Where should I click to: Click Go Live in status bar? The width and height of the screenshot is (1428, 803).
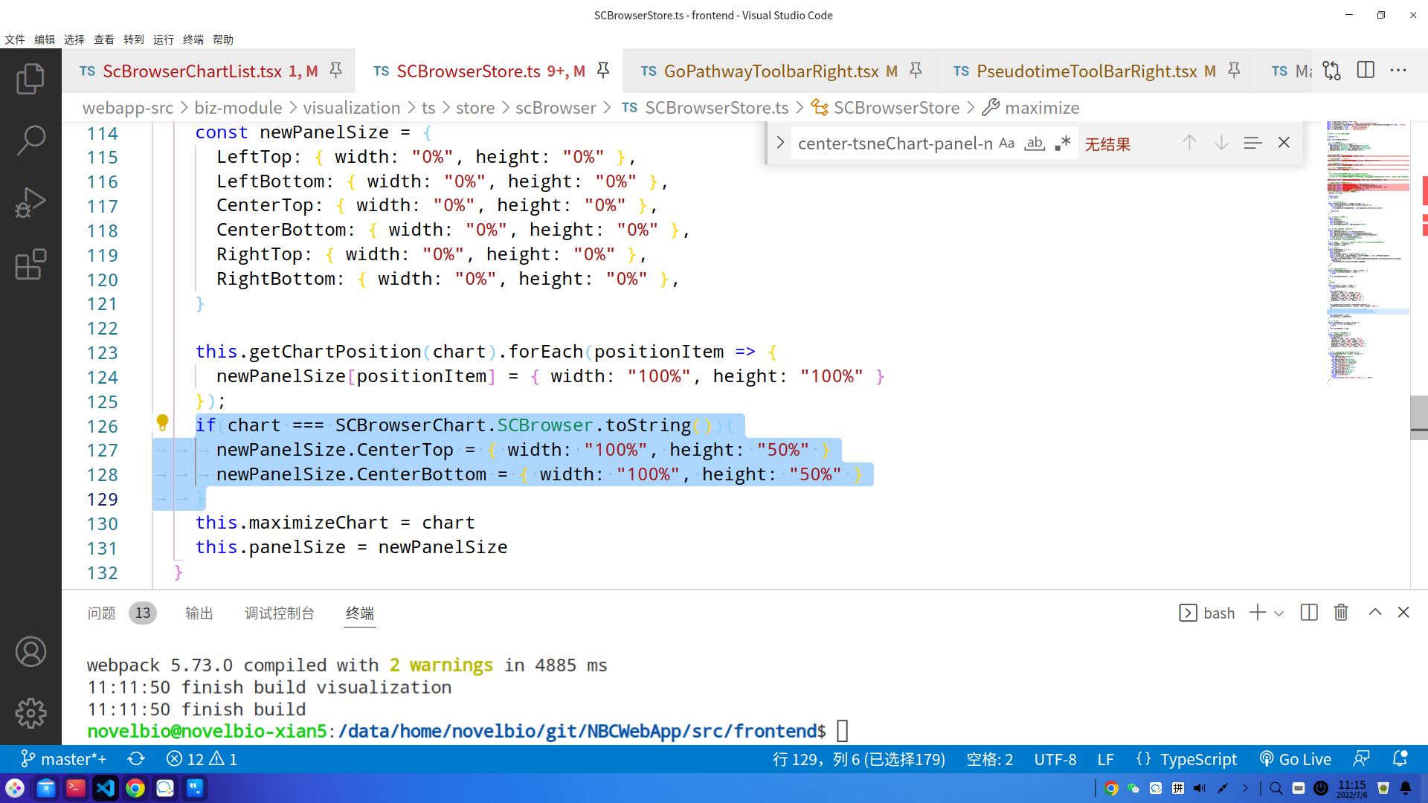tap(1295, 759)
